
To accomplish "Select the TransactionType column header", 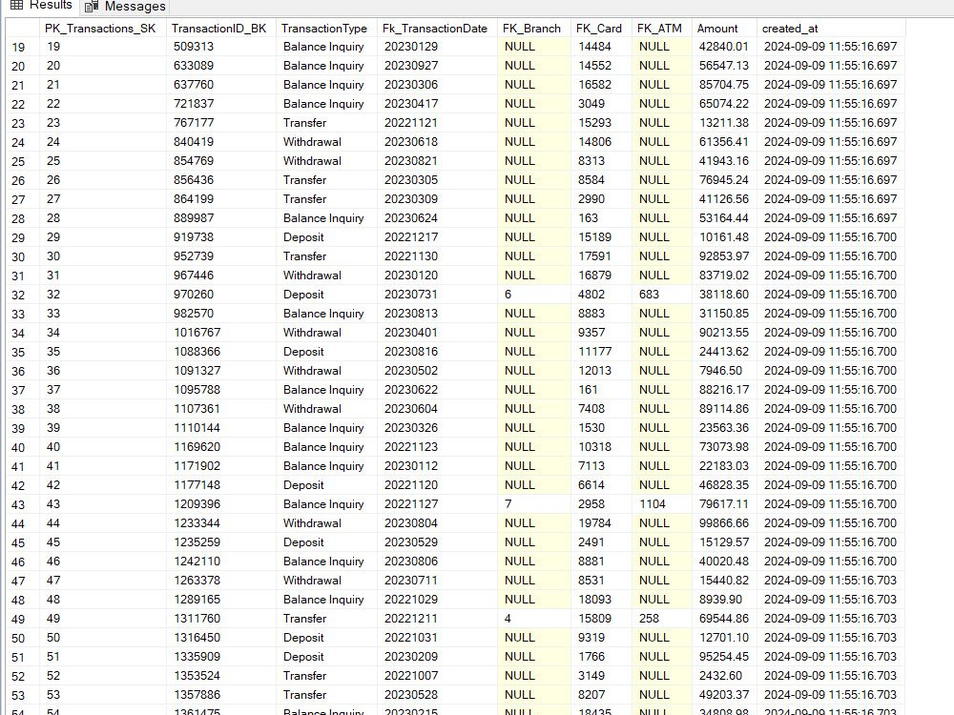I will 324,29.
